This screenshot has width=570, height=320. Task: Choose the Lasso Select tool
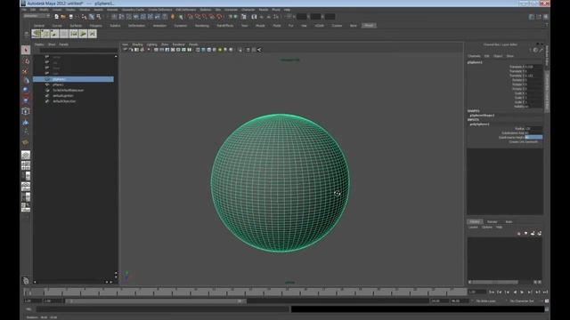(x=26, y=61)
